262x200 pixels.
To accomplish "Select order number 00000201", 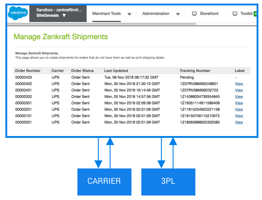I will coord(23,109).
